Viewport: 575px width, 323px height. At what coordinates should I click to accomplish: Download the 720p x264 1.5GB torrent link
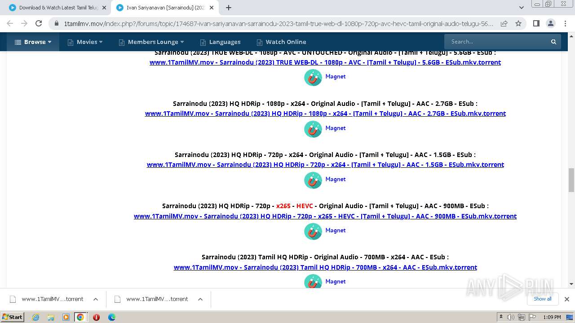point(325,165)
